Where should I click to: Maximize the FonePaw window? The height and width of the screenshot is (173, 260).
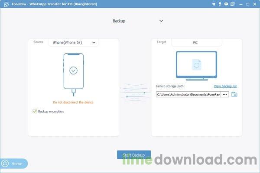pos(247,4)
